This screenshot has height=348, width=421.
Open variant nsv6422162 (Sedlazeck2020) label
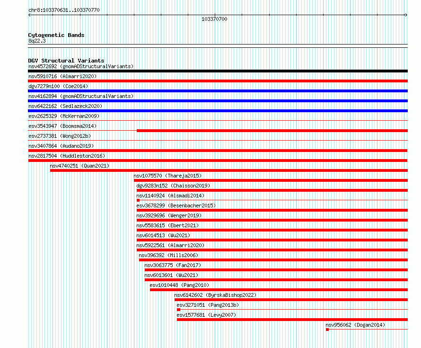[x=65, y=106]
